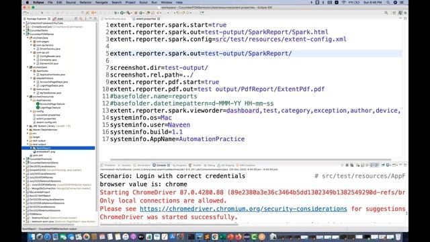
Task: Open the Run menu
Action: pos(155,2)
